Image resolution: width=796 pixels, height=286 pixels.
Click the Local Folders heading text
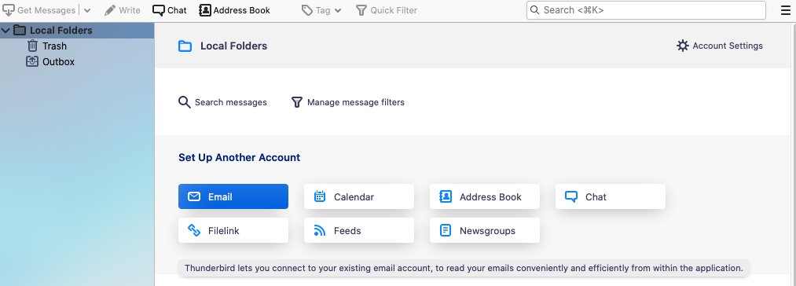(233, 46)
